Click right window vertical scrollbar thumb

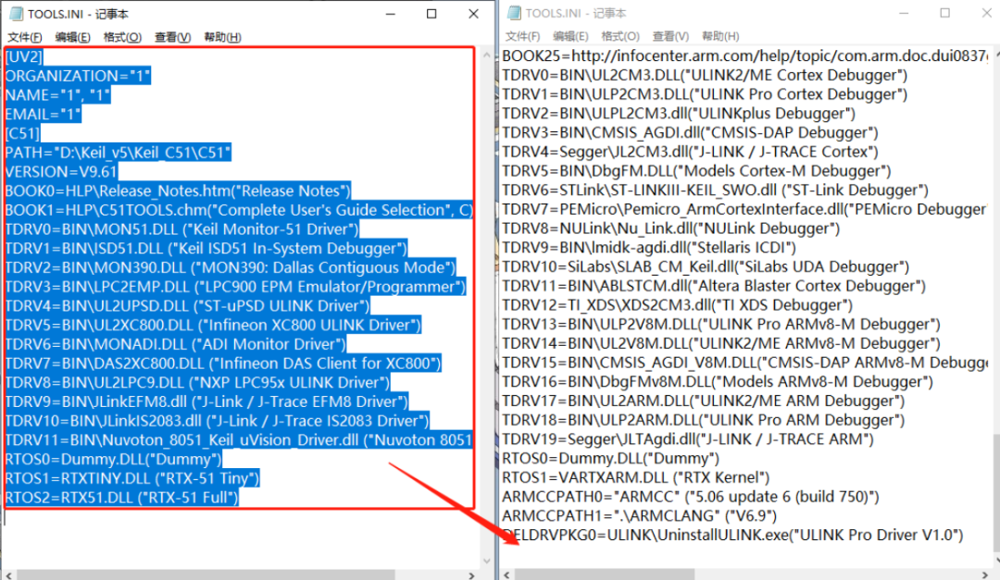pyautogui.click(x=996, y=494)
